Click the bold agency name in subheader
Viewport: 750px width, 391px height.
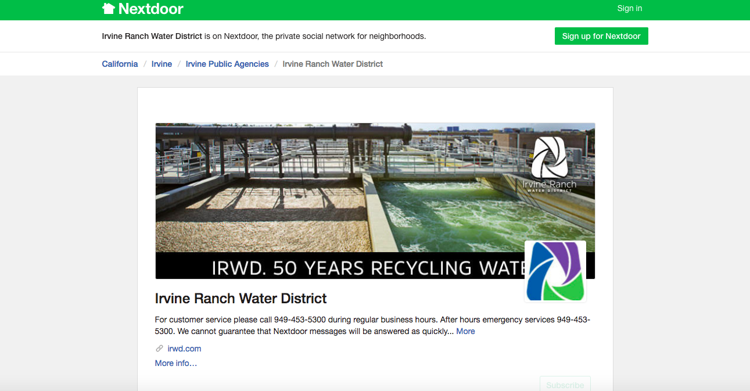click(x=152, y=36)
